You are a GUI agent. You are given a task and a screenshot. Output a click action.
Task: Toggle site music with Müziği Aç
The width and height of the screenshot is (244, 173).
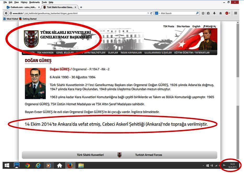pyautogui.click(x=210, y=26)
